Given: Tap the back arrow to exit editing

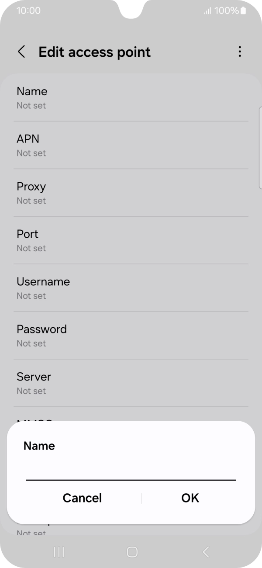Looking at the screenshot, I should tap(21, 52).
